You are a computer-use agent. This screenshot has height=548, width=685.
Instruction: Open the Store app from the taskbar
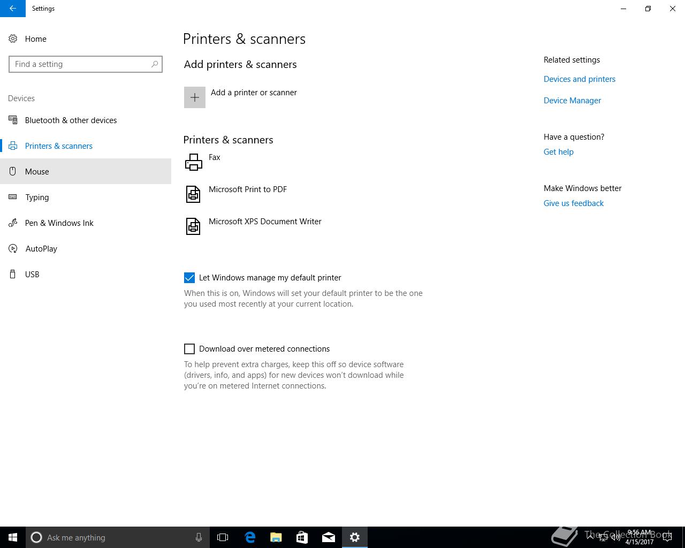[x=302, y=537]
